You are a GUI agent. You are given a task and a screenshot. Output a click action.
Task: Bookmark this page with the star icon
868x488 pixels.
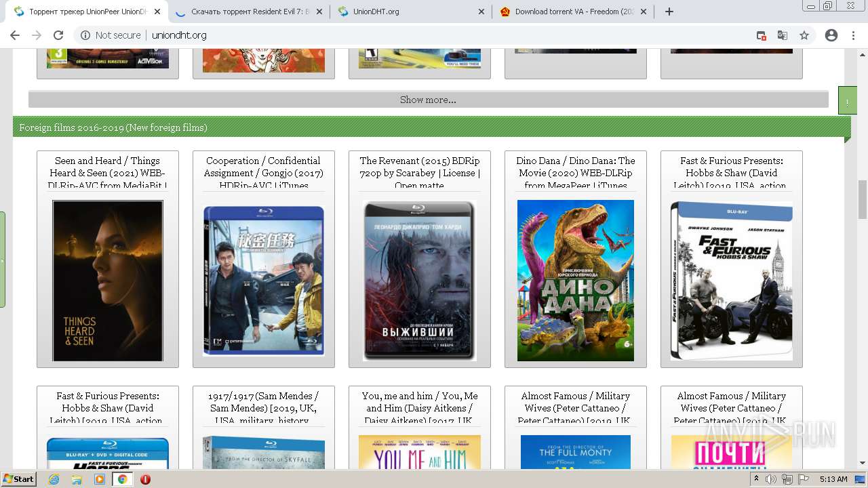click(x=804, y=35)
